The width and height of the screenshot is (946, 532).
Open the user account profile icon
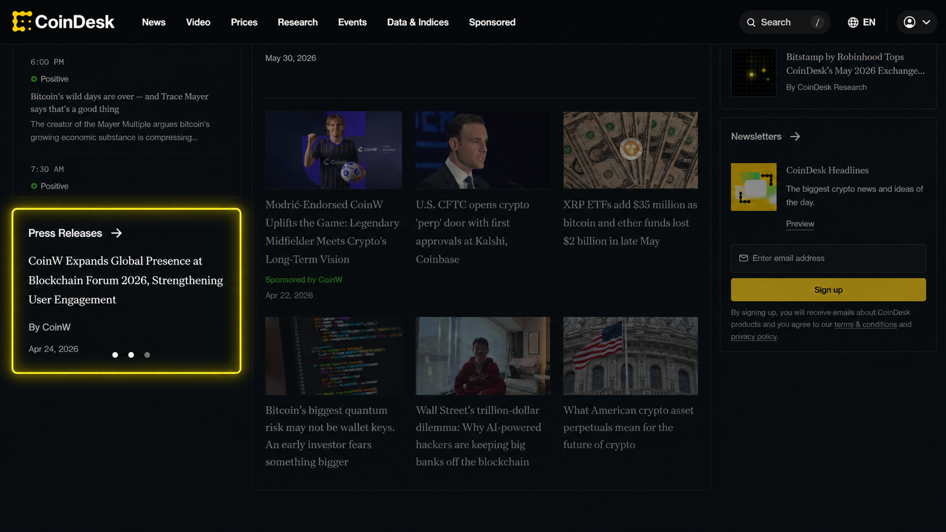tap(909, 22)
